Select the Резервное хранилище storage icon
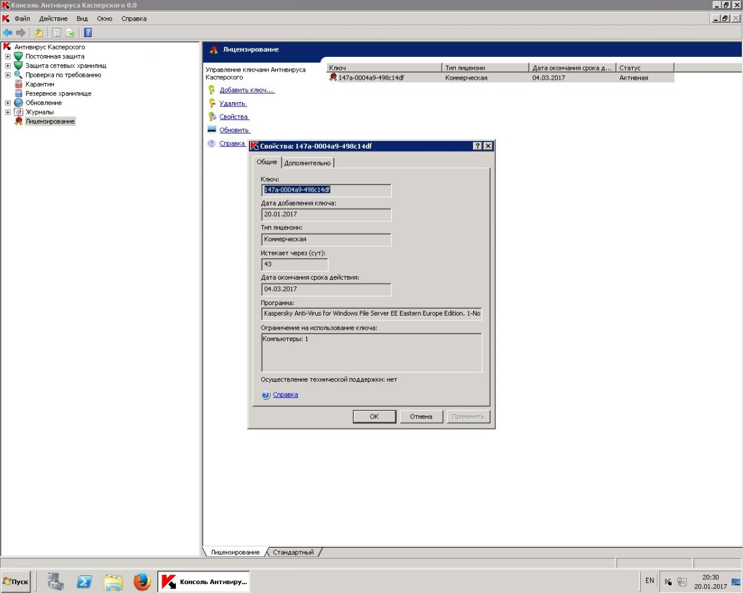The image size is (743, 594). (x=19, y=93)
